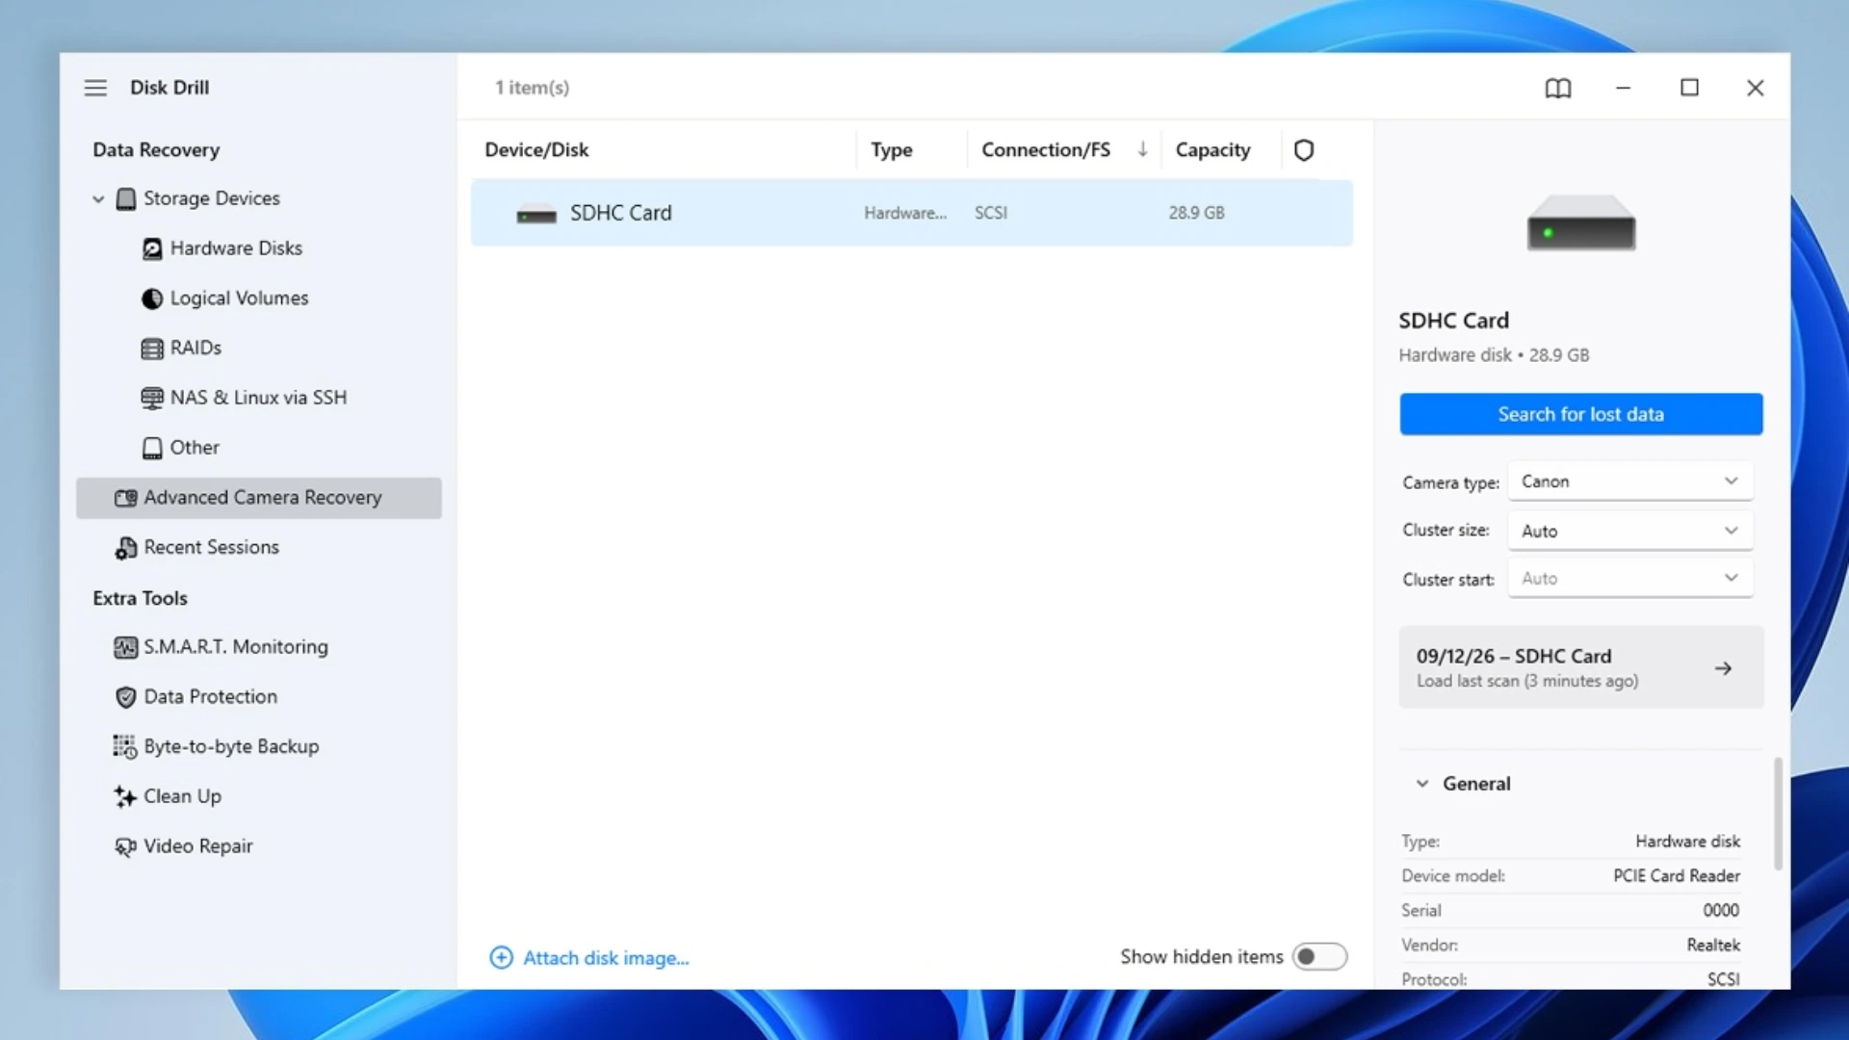The width and height of the screenshot is (1849, 1040).
Task: Select Other in Storage Devices
Action: pos(195,448)
